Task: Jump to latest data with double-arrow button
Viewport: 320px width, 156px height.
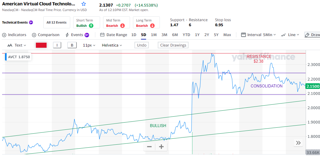Action: 298,143
